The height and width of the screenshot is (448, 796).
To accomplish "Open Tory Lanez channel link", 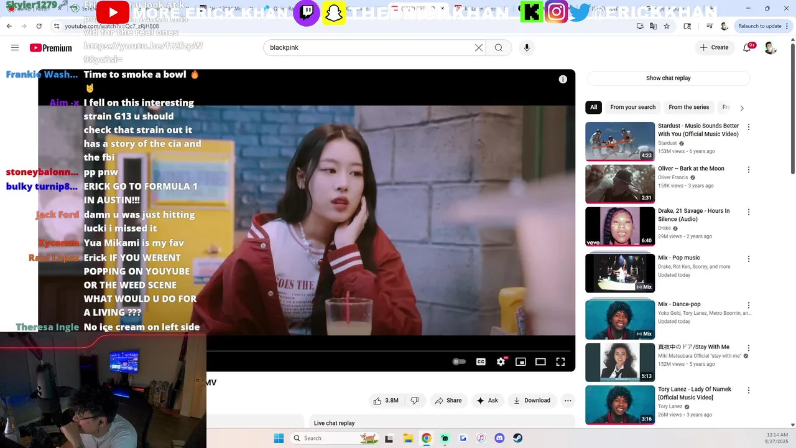I will pyautogui.click(x=670, y=406).
